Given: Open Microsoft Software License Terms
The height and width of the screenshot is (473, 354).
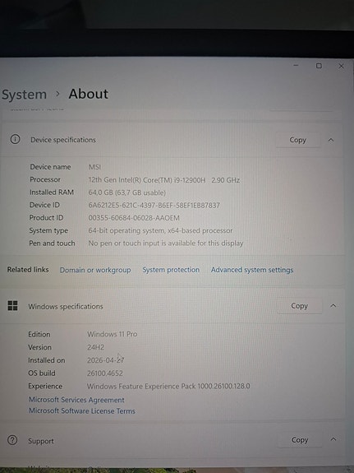Looking at the screenshot, I should pyautogui.click(x=82, y=410).
